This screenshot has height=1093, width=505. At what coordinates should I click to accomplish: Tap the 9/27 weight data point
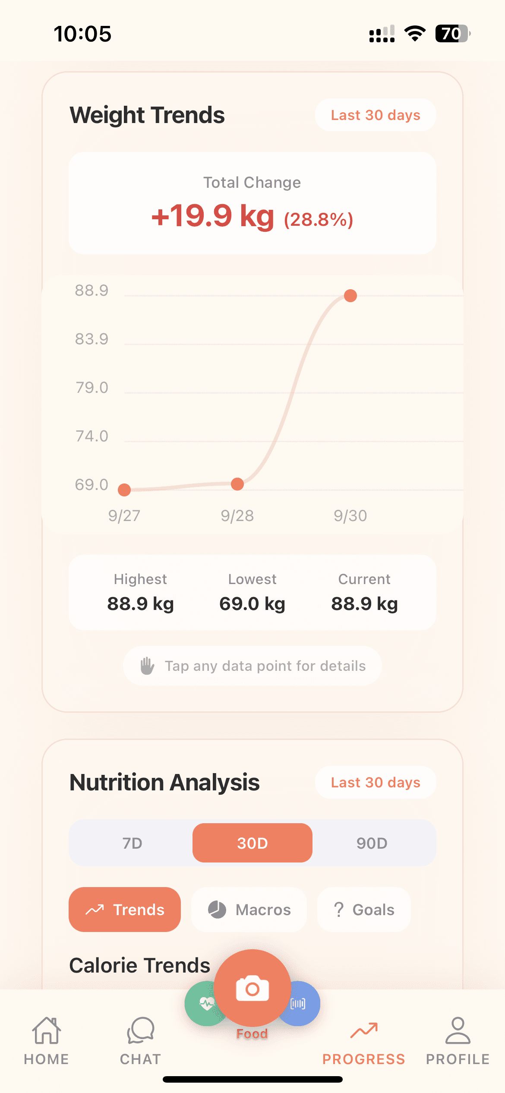(x=124, y=490)
